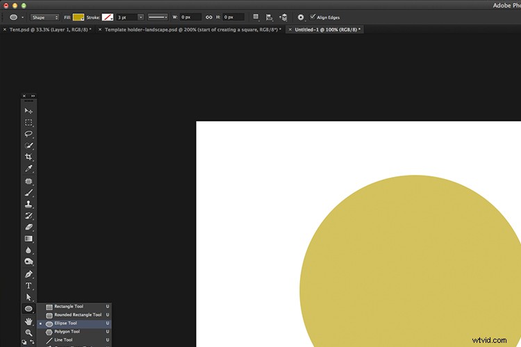Select the Gradient tool

point(28,239)
